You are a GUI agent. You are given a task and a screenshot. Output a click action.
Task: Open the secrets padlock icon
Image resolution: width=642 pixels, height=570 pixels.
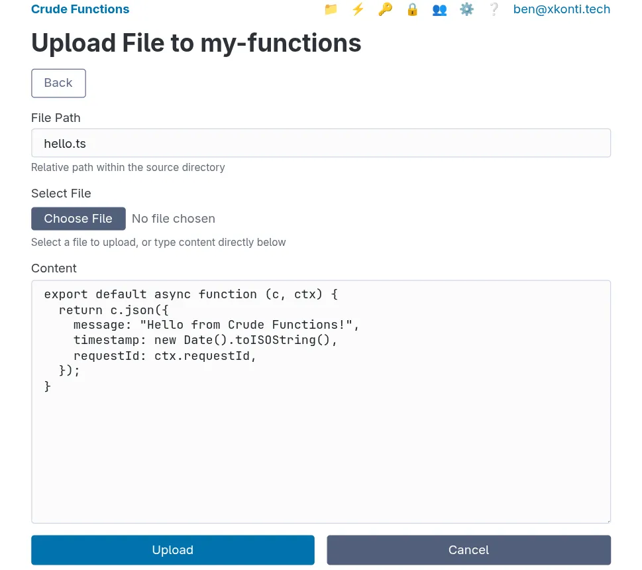(x=412, y=9)
